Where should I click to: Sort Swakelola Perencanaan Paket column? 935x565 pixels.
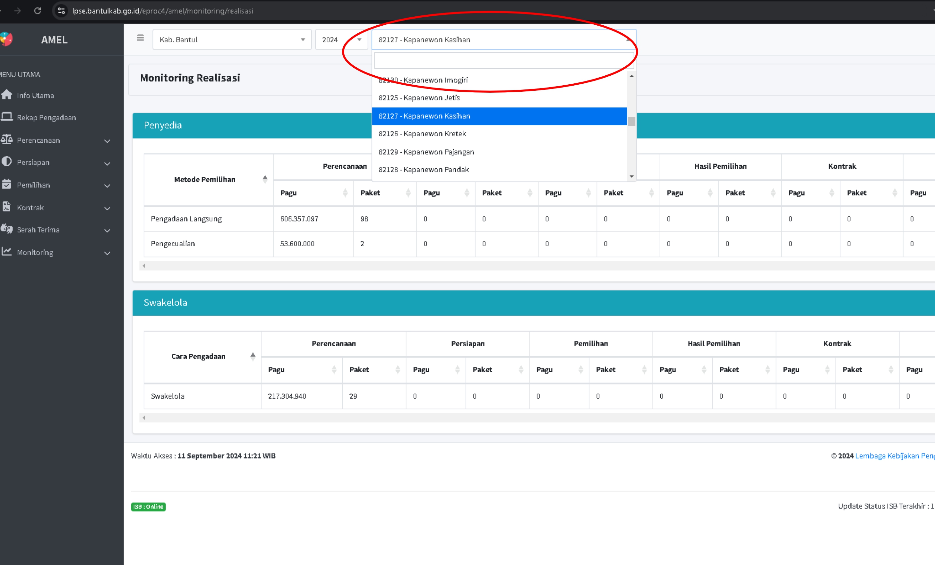point(397,370)
